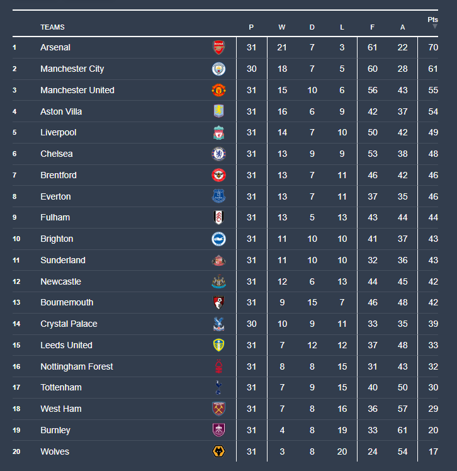The height and width of the screenshot is (471, 457).
Task: Click Burnley's points value of 20
Action: (432, 430)
